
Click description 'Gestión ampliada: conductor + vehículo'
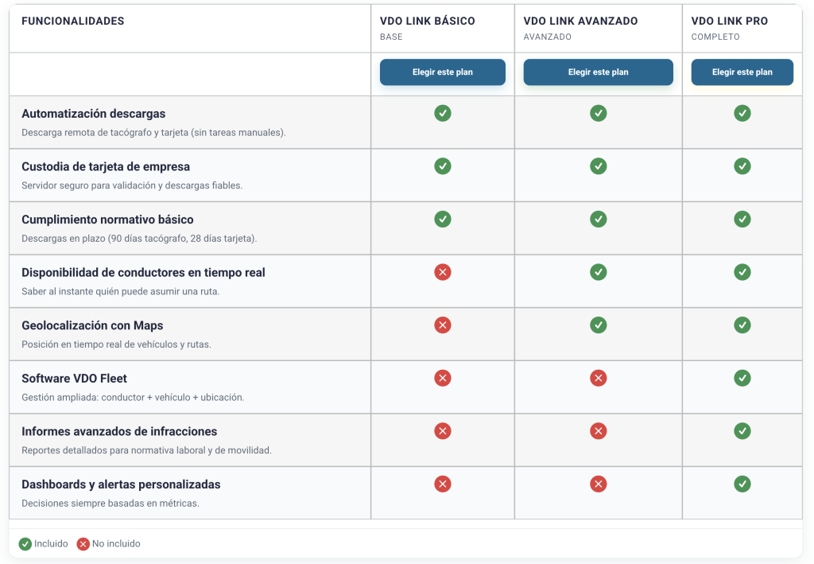133,397
